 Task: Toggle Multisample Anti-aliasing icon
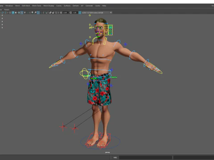coord(38,12)
